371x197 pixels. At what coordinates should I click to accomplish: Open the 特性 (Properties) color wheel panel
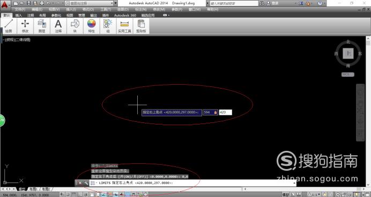pos(91,26)
